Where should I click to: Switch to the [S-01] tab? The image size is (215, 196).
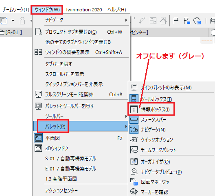(x=11, y=32)
